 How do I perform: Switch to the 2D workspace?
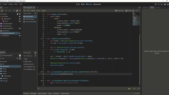tap(78, 4)
